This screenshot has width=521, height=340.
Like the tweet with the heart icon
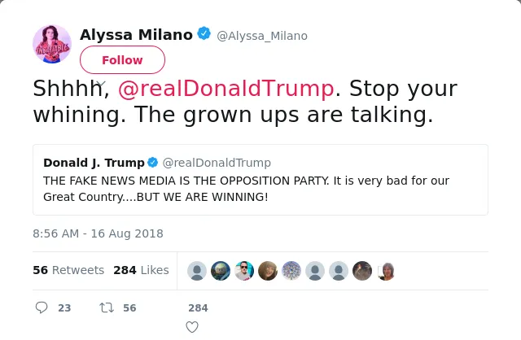pos(192,327)
